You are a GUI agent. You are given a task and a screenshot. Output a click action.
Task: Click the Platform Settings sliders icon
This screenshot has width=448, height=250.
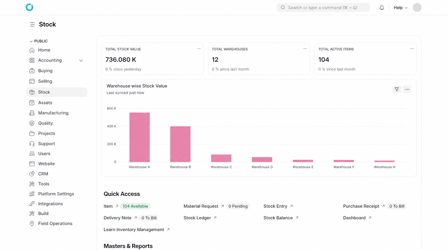click(32, 194)
